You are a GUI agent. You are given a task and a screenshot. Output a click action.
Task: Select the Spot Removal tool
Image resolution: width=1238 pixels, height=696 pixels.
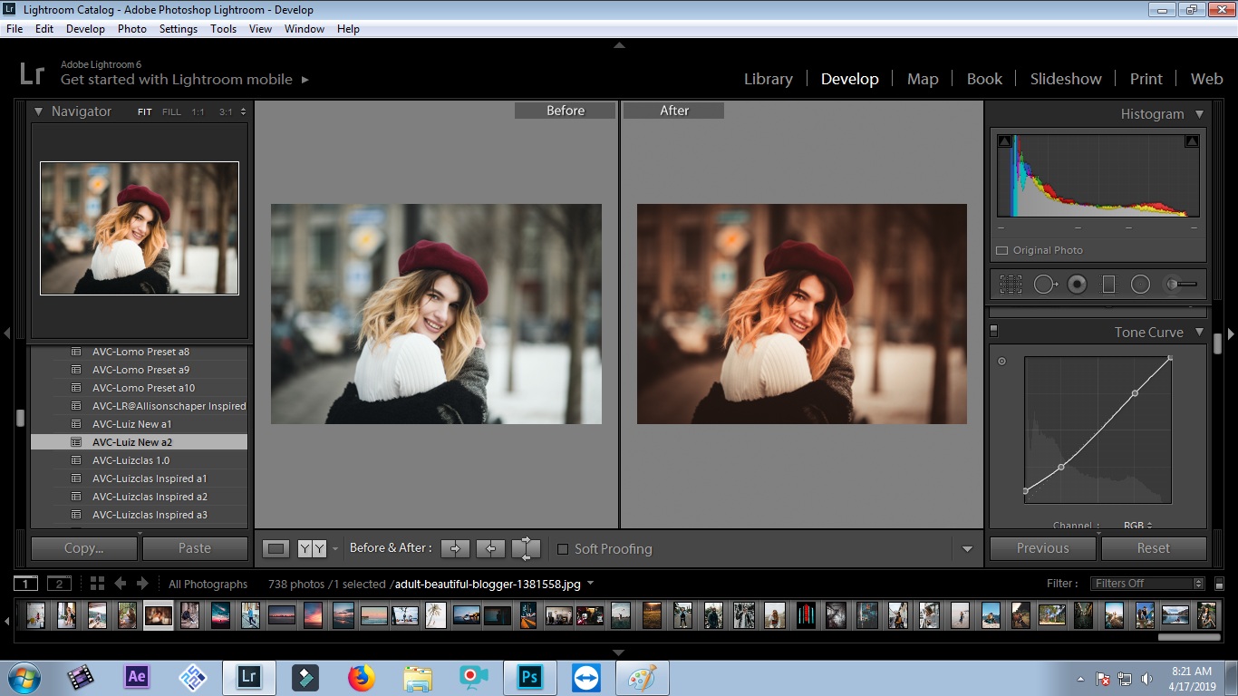click(x=1044, y=285)
